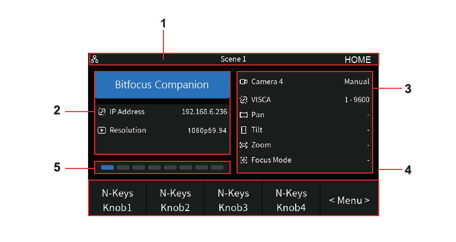Click the Resolution play icon
The width and height of the screenshot is (456, 242).
(102, 130)
